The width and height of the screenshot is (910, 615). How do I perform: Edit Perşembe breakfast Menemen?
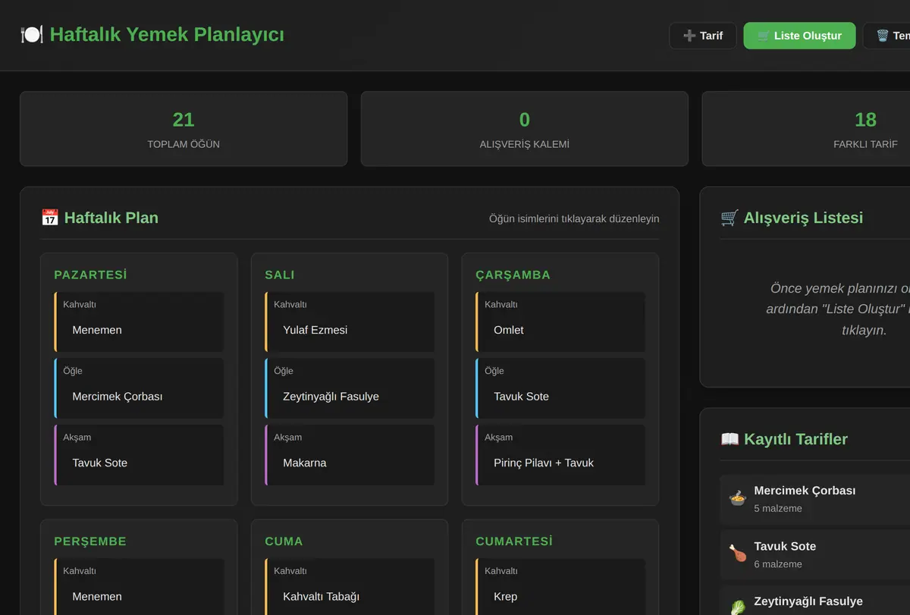[140, 597]
